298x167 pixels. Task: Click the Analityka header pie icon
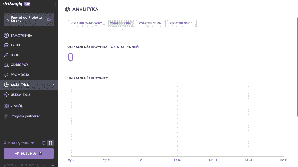[x=67, y=9]
